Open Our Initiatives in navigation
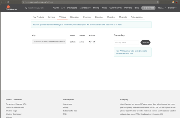The width and height of the screenshot is (180, 118). 115,8
